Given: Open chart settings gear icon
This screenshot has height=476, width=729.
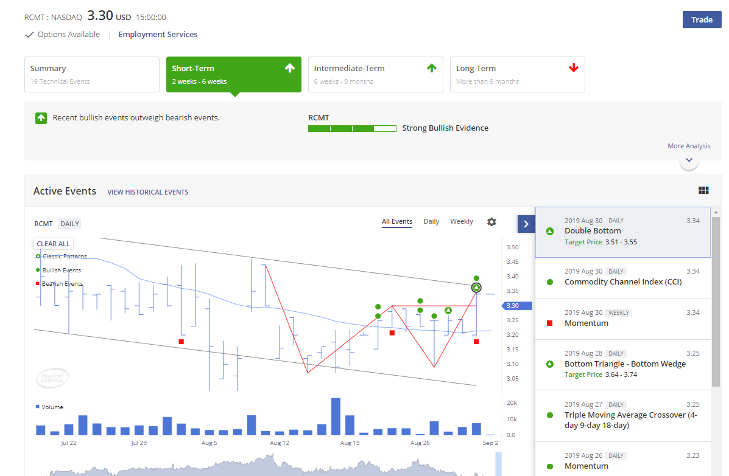Looking at the screenshot, I should pos(491,222).
